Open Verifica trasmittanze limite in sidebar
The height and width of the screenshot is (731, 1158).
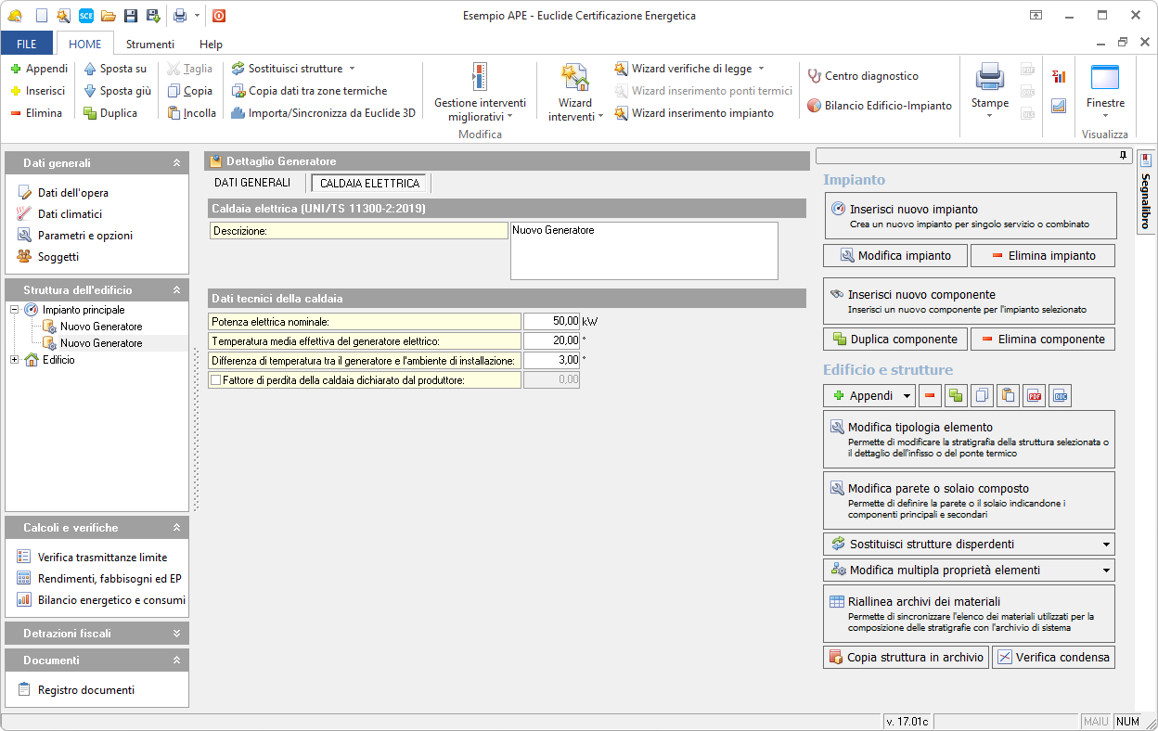tap(102, 558)
